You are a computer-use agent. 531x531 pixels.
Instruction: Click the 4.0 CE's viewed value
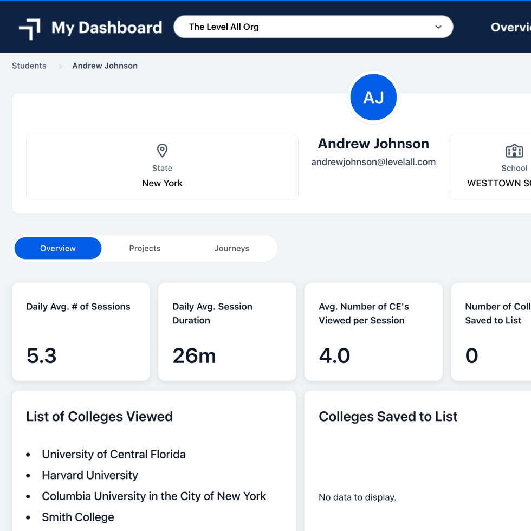point(334,356)
